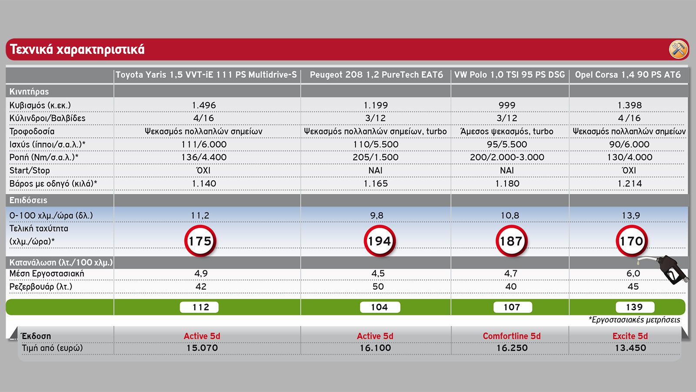
Task: Click the Κύλινδροι/Βαλβίδες row label
Action: [47, 118]
